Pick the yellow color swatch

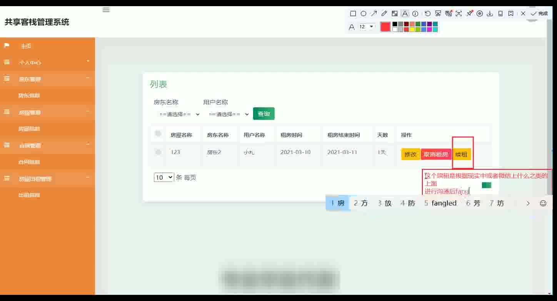412,29
